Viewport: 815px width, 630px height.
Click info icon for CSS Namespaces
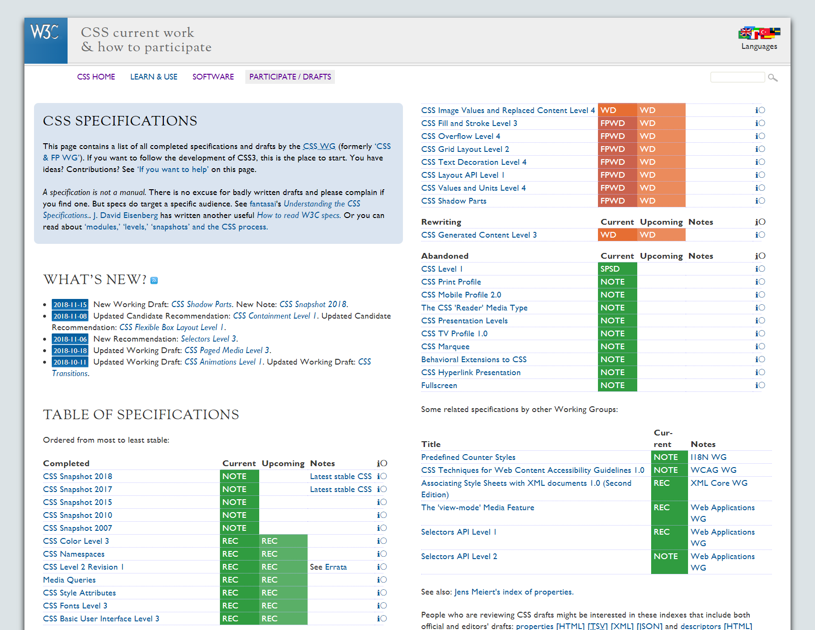tap(382, 554)
